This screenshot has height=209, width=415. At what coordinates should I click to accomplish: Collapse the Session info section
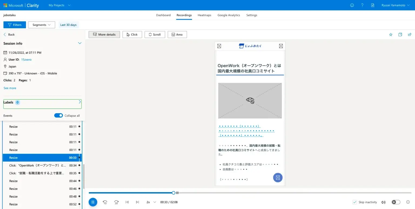(80, 43)
